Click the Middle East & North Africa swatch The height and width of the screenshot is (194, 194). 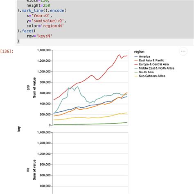[136, 68]
